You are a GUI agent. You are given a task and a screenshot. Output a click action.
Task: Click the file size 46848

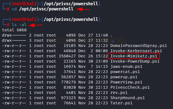pos(70,51)
